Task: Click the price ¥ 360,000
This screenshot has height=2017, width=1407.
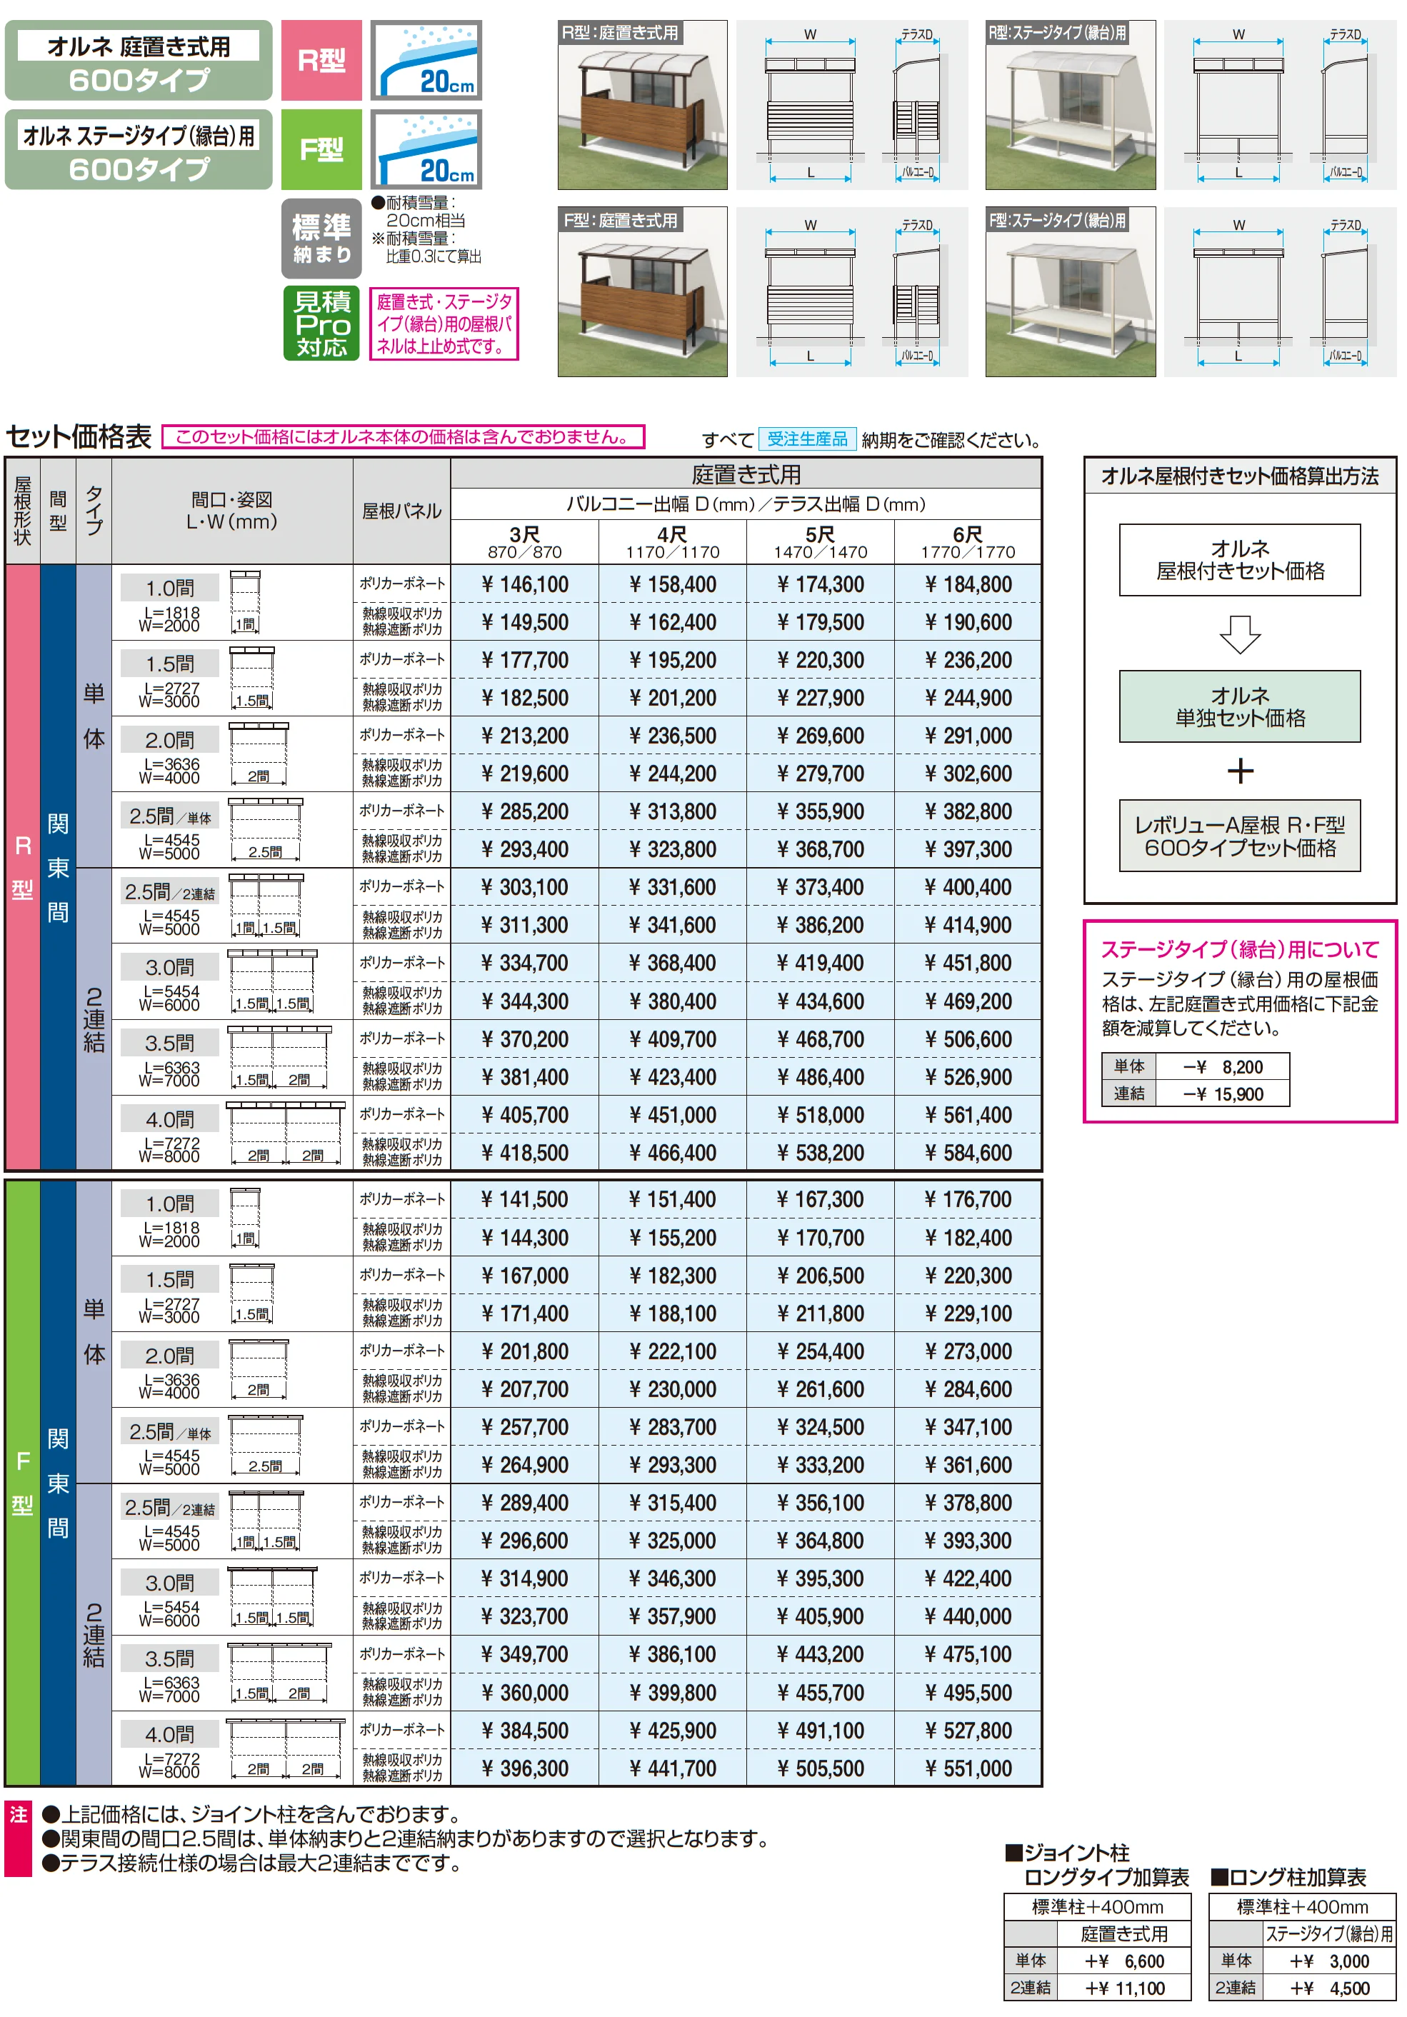Action: pyautogui.click(x=524, y=1693)
